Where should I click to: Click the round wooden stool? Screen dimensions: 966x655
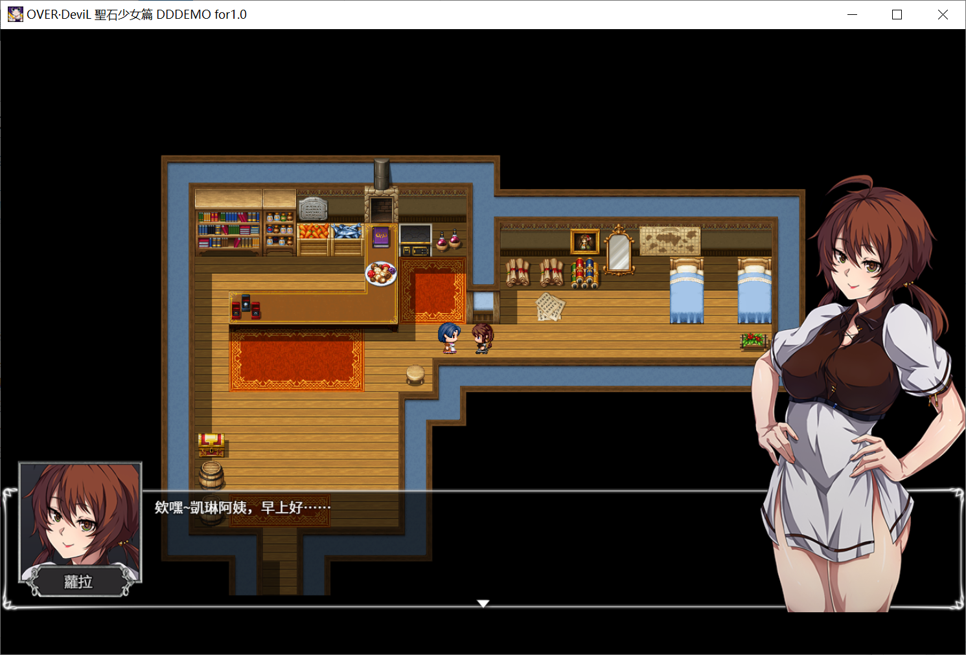tap(415, 374)
